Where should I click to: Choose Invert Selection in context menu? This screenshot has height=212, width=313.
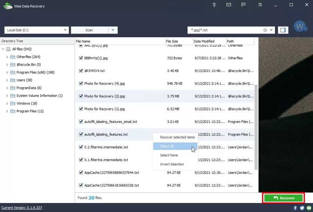tap(175, 164)
